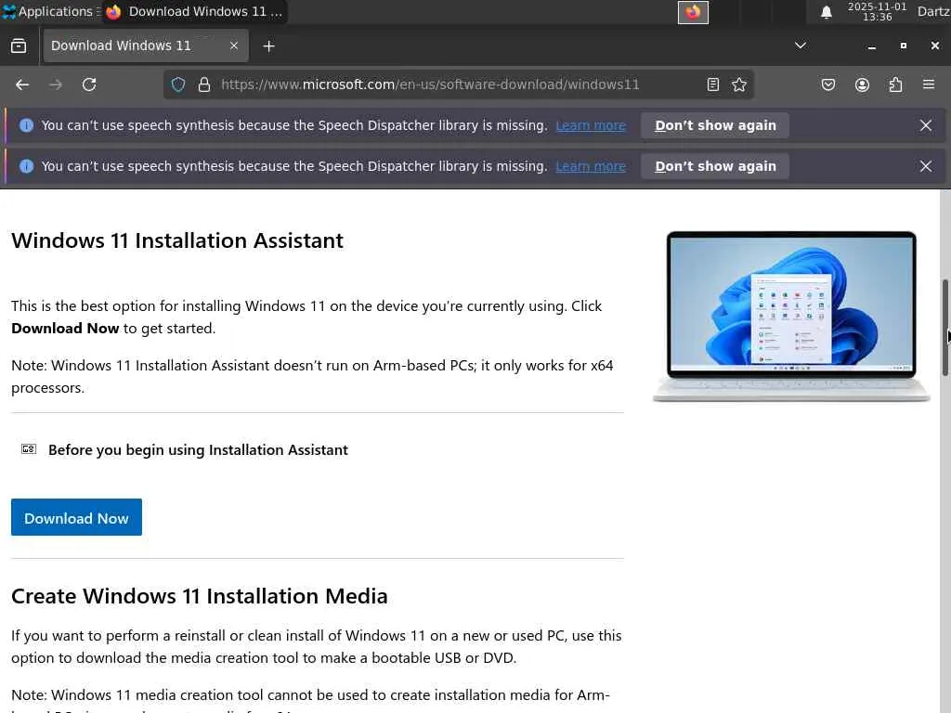The height and width of the screenshot is (713, 951).
Task: Click the Windows 11 Installation Assistant heading
Action: pos(177,240)
